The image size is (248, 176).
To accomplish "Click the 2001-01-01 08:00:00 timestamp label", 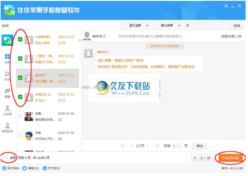I will pyautogui.click(x=165, y=46).
